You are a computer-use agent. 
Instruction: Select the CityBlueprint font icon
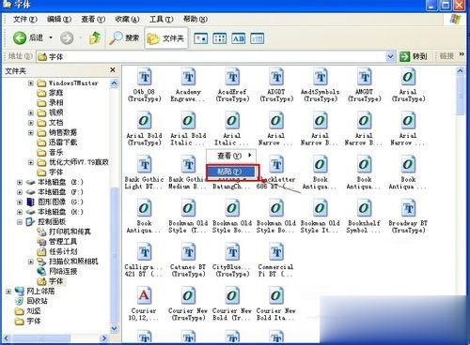pyautogui.click(x=232, y=252)
